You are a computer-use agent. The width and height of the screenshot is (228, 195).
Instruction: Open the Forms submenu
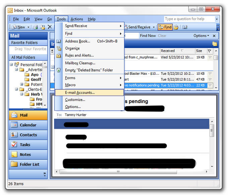coord(93,78)
